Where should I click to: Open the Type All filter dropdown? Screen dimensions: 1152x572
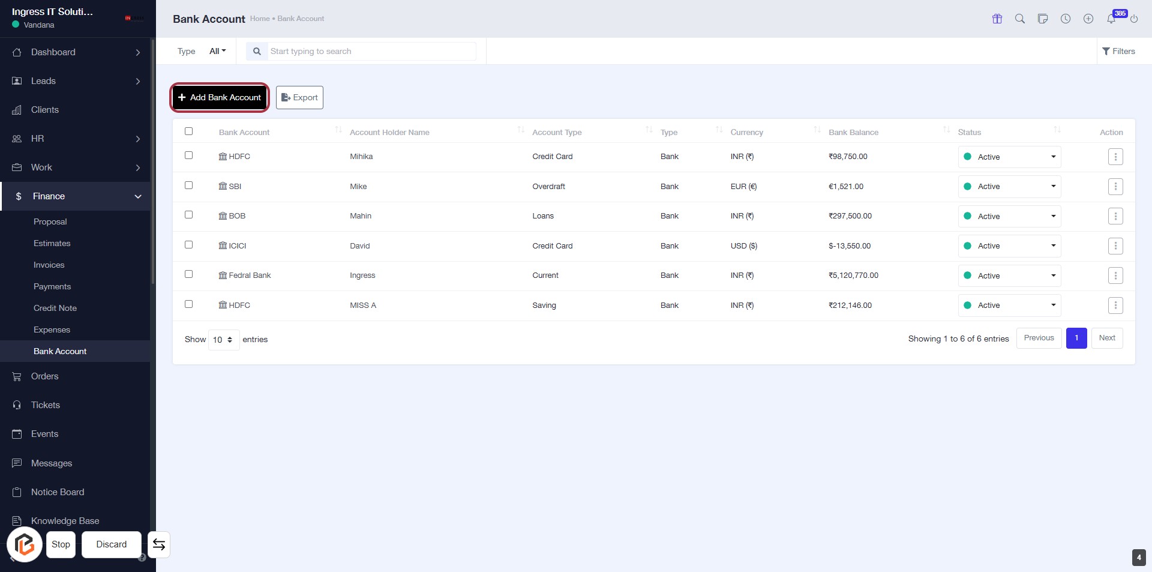click(217, 51)
